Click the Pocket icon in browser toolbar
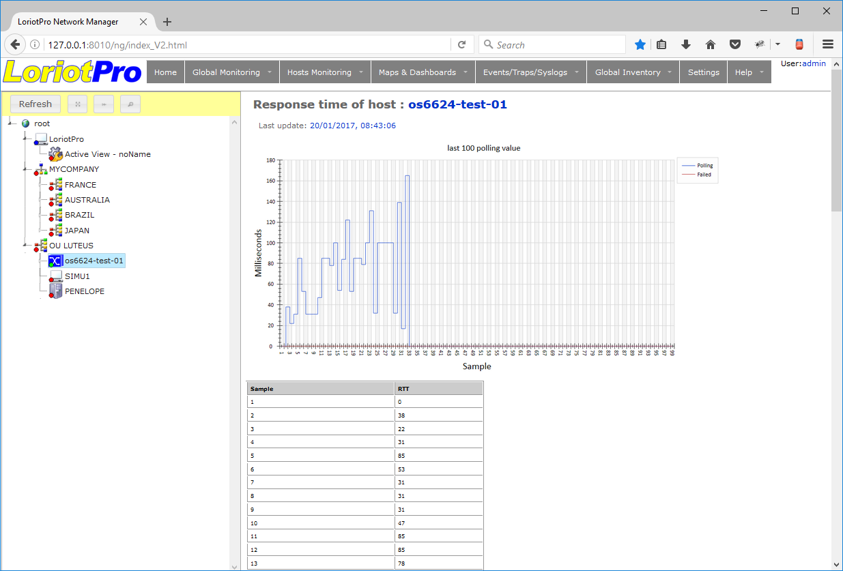The image size is (843, 571). tap(735, 44)
